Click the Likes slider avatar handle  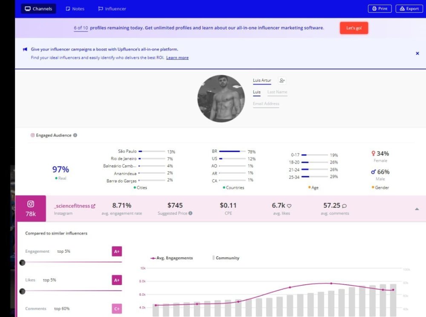tap(22, 291)
